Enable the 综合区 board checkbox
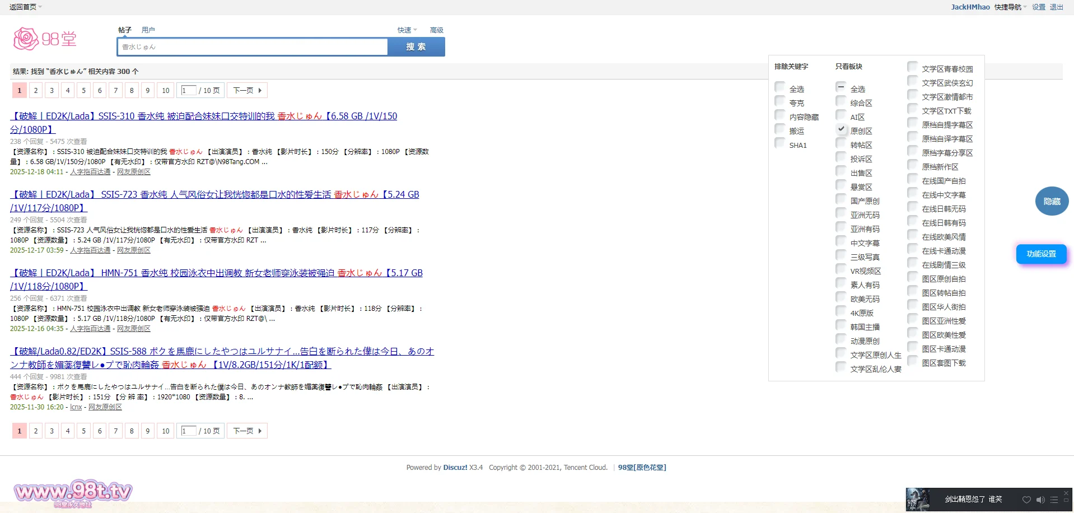Screen dimensions: 1074x513 pos(841,101)
